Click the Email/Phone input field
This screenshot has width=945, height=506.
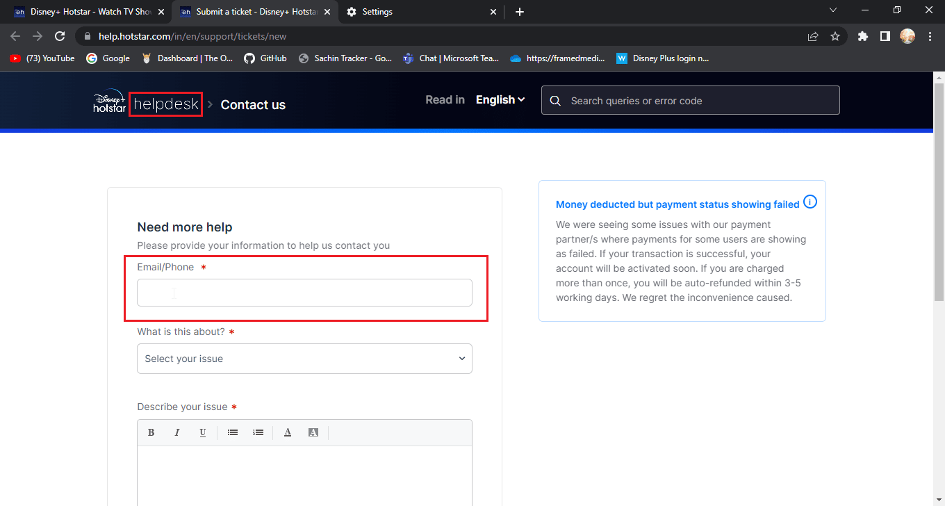click(x=304, y=293)
